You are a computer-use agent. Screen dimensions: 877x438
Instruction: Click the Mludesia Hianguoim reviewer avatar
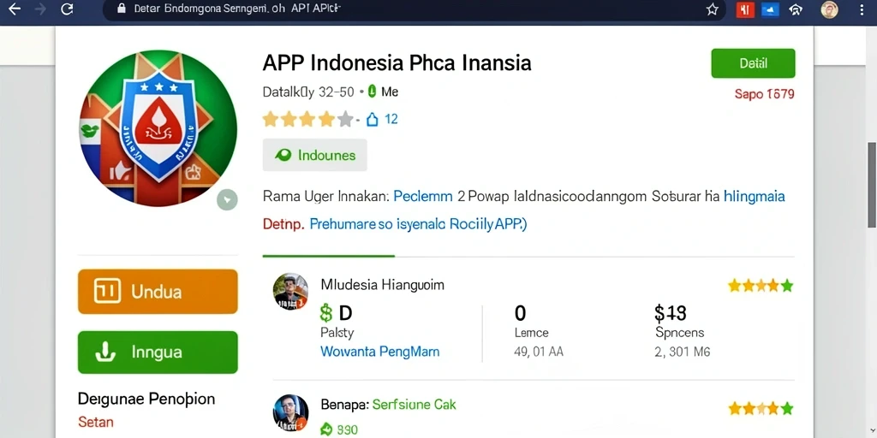[291, 291]
